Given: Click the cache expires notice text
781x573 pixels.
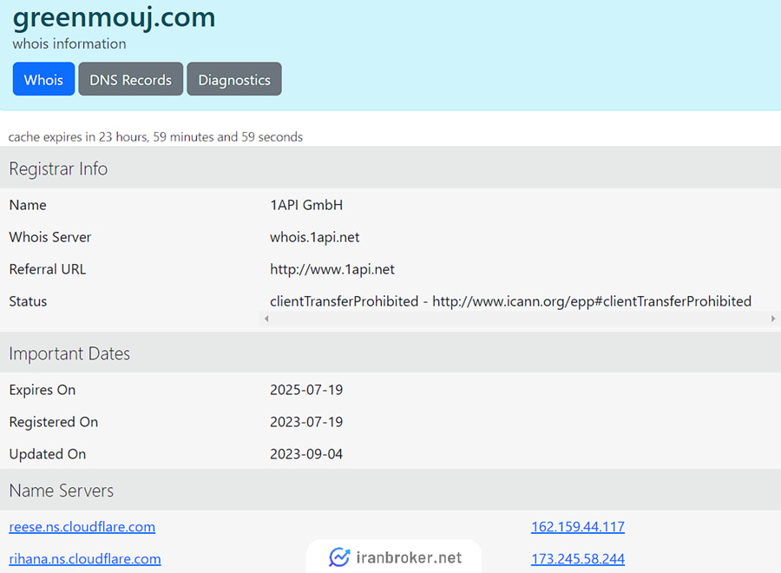Looking at the screenshot, I should [x=155, y=136].
